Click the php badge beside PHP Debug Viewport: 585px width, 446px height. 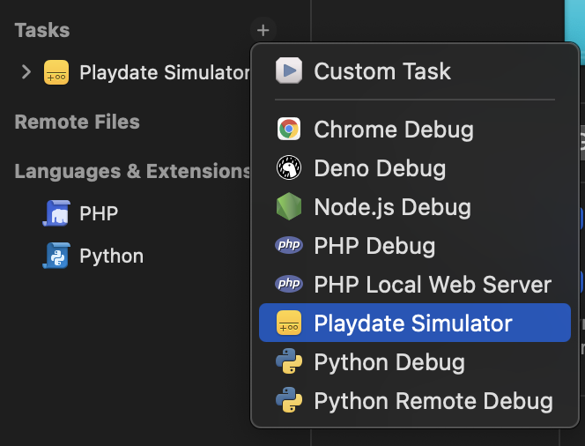(x=289, y=245)
